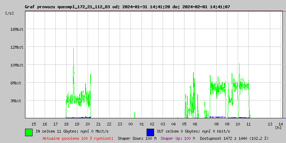Click the blue OUT legend swatch
The image size is (286, 143).
[150, 132]
